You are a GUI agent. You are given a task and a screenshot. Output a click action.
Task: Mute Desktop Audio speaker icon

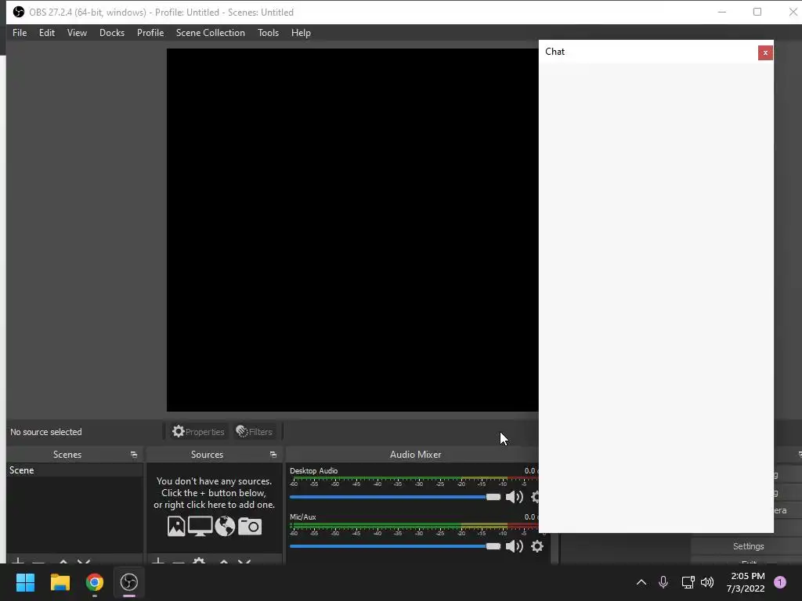514,497
